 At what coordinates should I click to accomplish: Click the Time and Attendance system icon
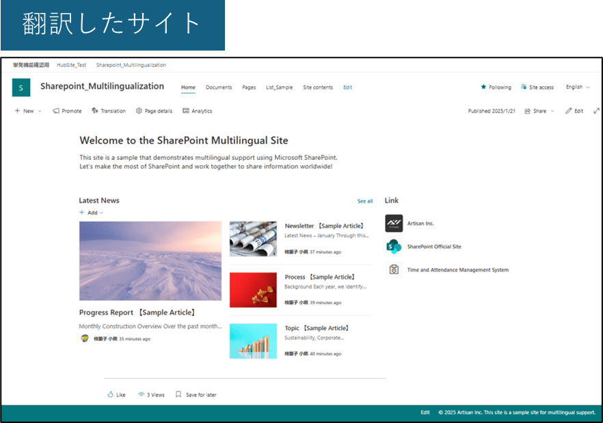[394, 269]
